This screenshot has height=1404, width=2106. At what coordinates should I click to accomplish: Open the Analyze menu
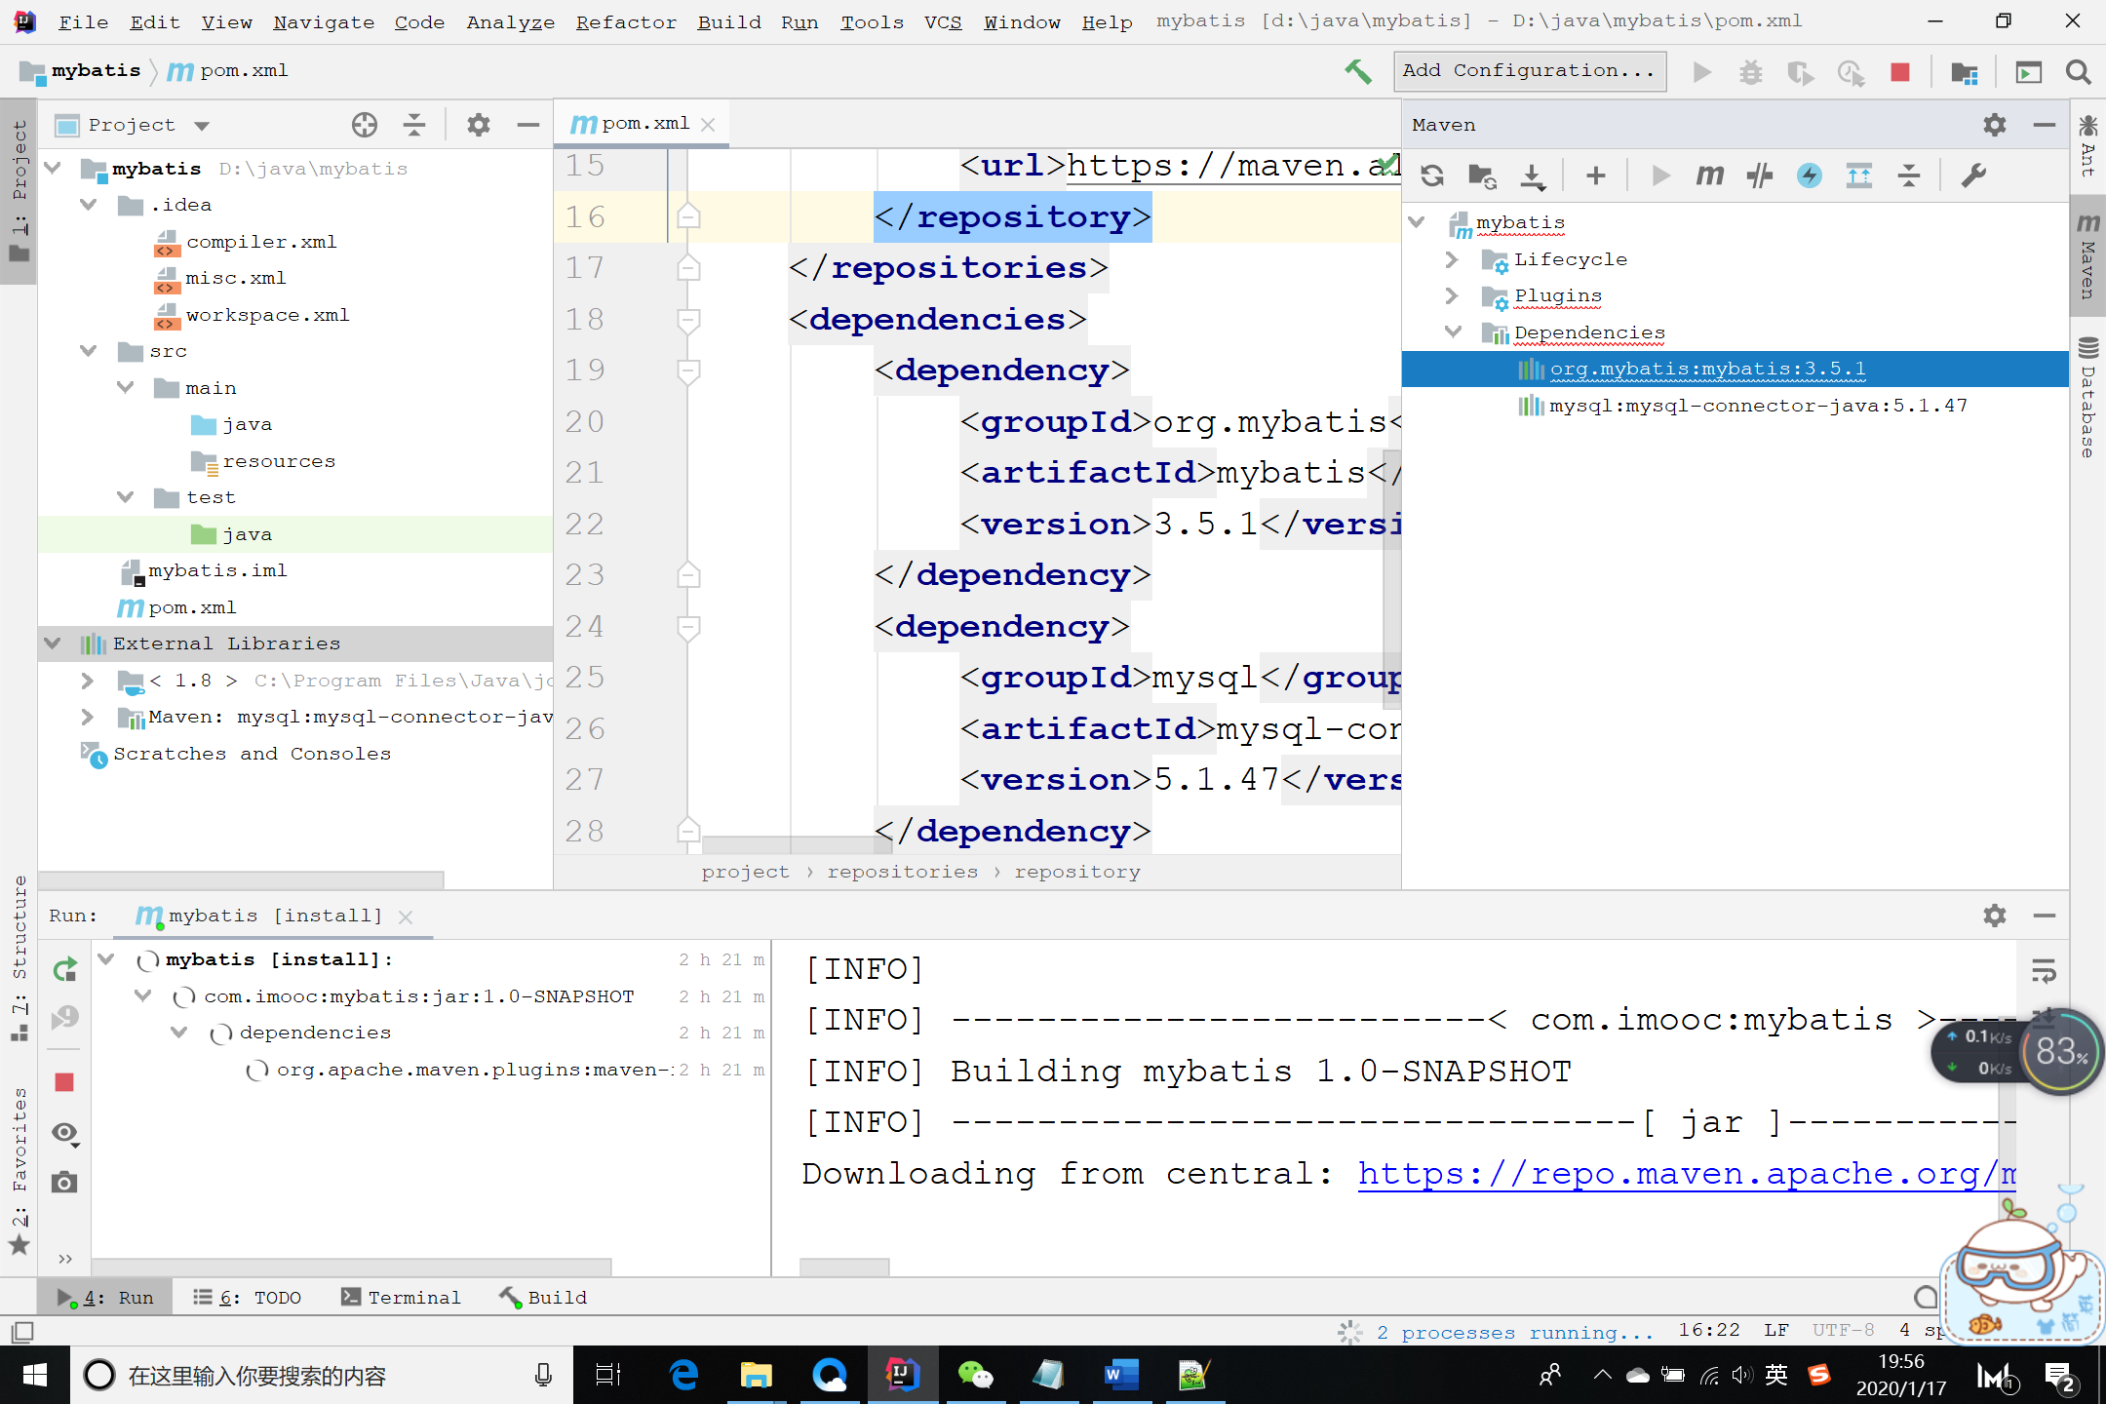[x=510, y=21]
